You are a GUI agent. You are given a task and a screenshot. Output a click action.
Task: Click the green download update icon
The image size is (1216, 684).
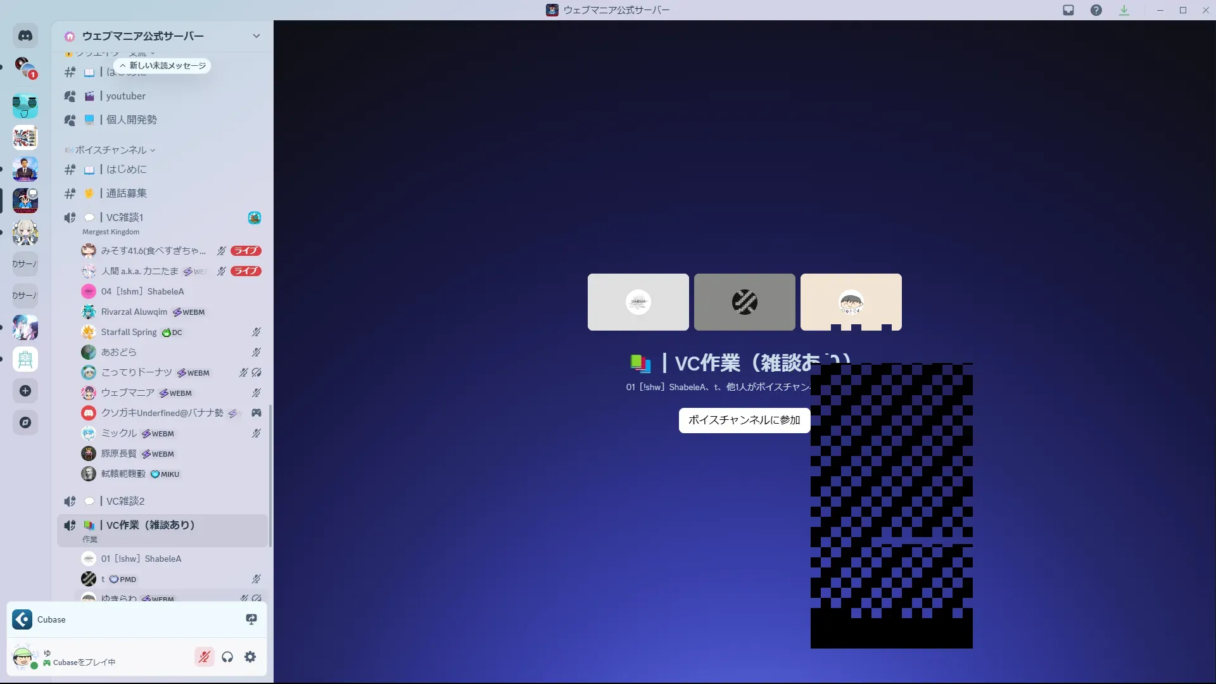tap(1124, 10)
